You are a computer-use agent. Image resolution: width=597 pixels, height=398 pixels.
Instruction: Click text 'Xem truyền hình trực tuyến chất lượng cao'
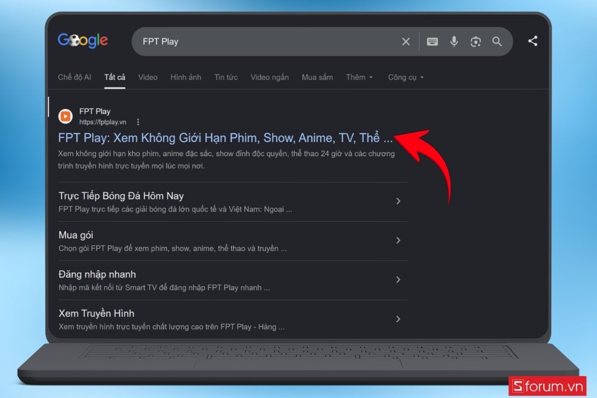172,327
